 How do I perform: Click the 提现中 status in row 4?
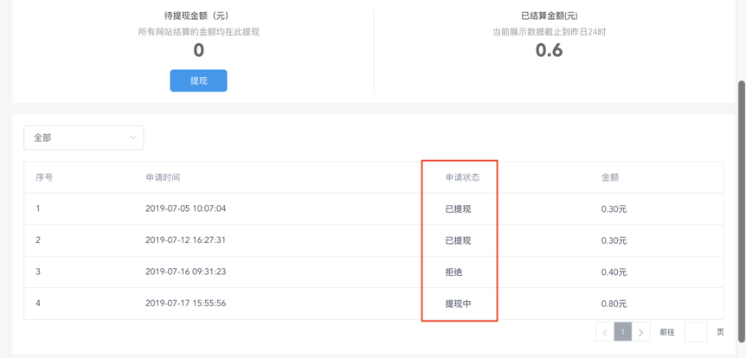tap(458, 304)
